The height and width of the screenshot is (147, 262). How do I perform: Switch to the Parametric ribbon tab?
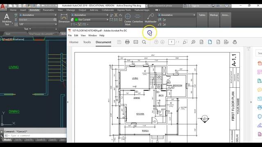[48, 10]
